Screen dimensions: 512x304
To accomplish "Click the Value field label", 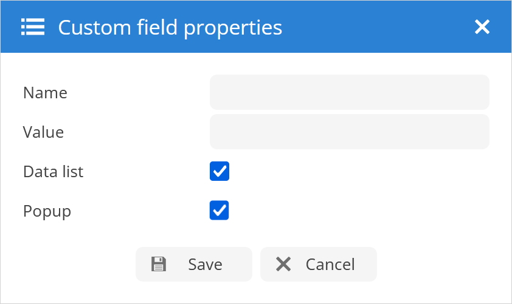I will click(x=43, y=132).
